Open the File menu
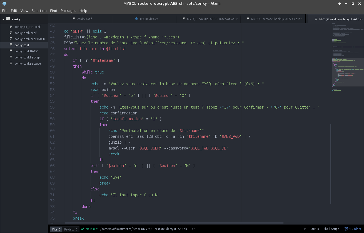Screen dimensions: 364x233 pos(5,11)
